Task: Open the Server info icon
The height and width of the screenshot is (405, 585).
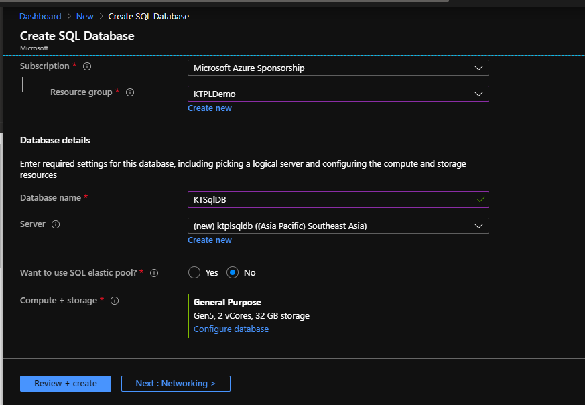Action: pyautogui.click(x=56, y=224)
